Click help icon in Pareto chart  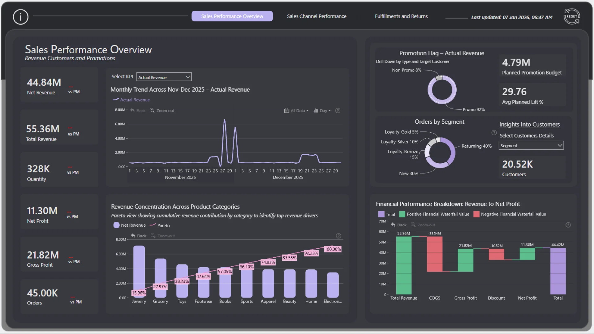point(338,236)
